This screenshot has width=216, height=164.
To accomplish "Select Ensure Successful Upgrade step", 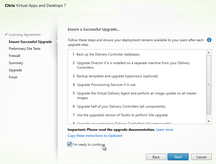I will click(30, 42).
